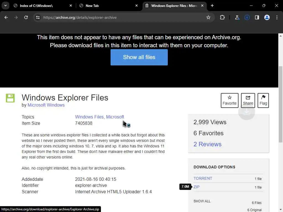Click the 2,999 Views text
Image resolution: width=283 pixels, height=212 pixels.
(x=210, y=122)
